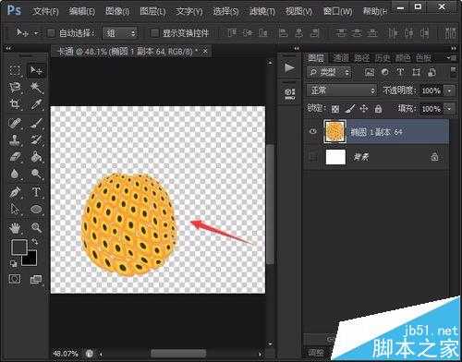Screen dimensions: 462x362
Task: Enable the 自动选择 checkbox
Action: 51,33
